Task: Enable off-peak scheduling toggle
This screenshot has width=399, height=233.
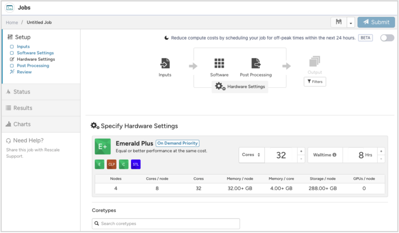Action: [x=387, y=38]
